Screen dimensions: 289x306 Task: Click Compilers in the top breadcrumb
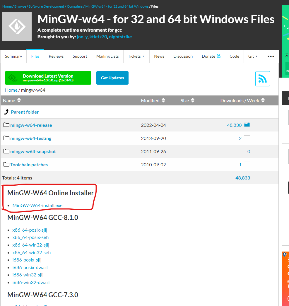pyautogui.click(x=75, y=6)
